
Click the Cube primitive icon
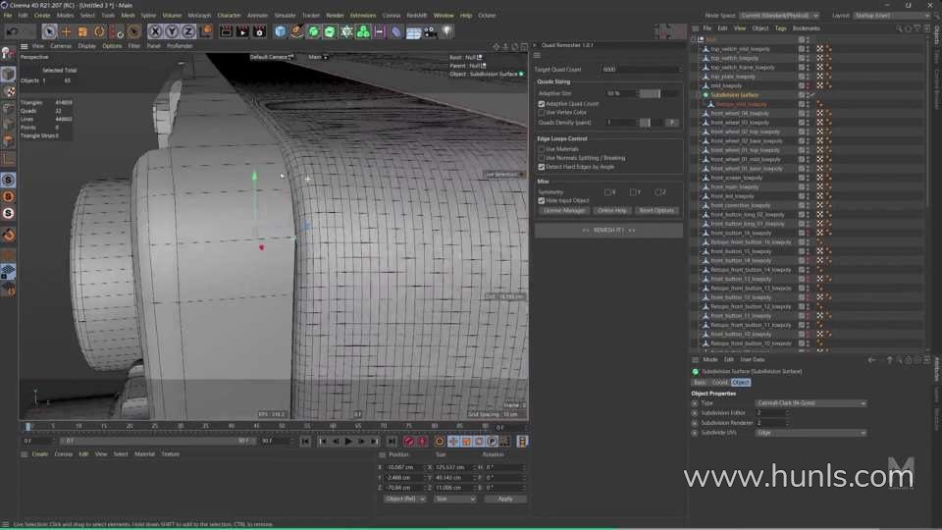(x=281, y=31)
